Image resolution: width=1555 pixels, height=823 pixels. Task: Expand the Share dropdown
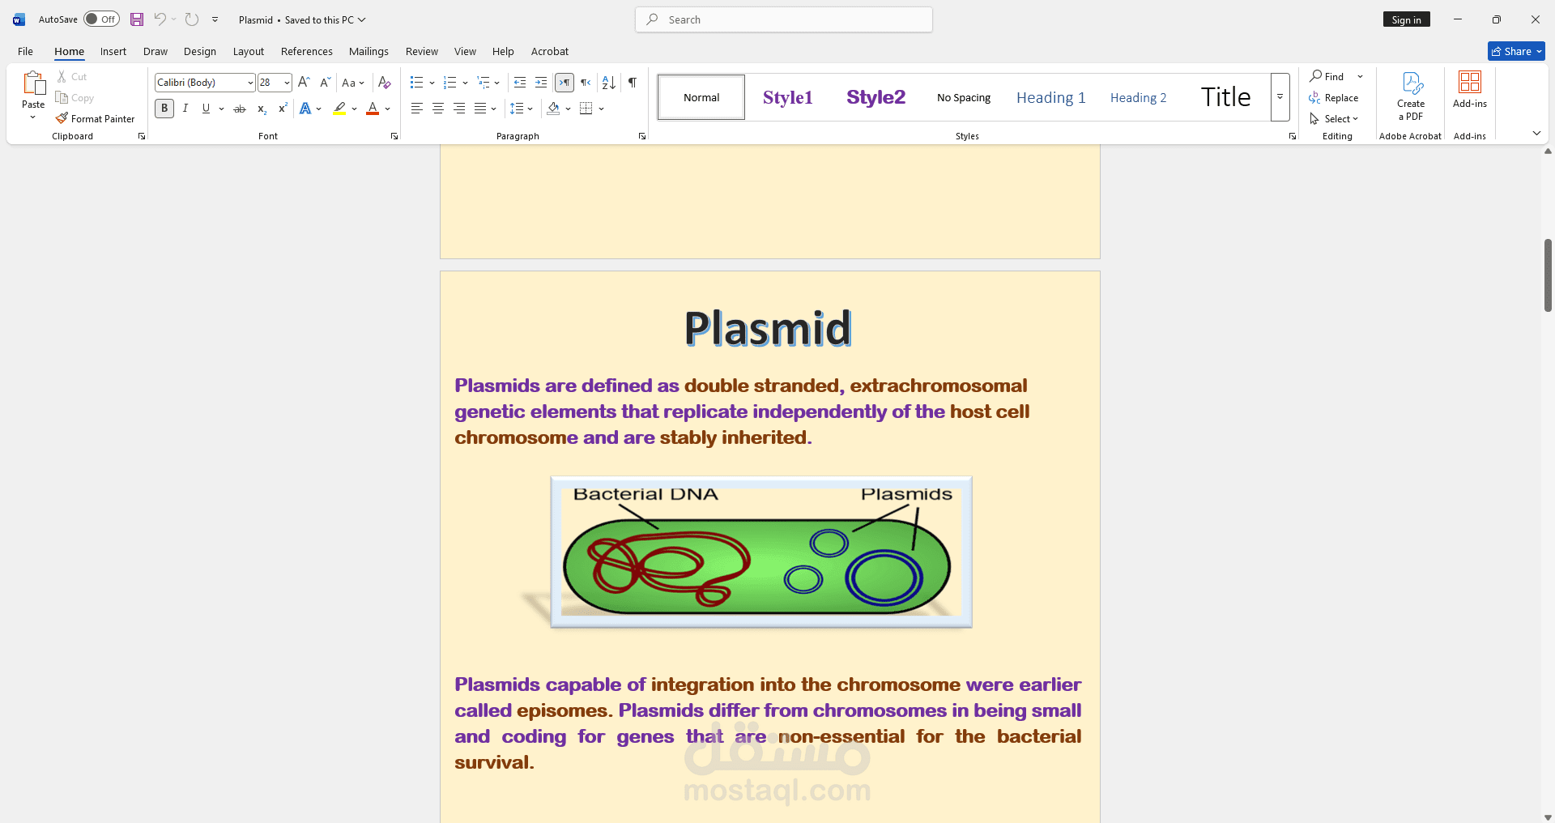click(1539, 51)
